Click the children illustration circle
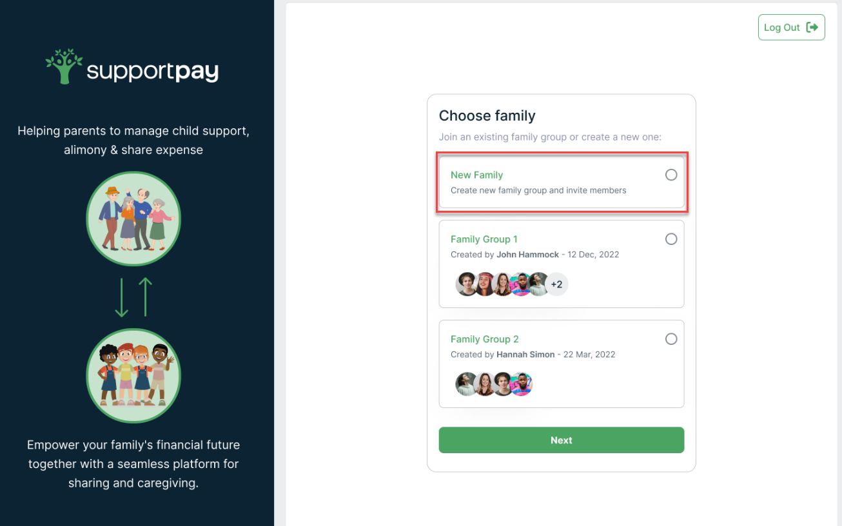The image size is (842, 526). pos(133,376)
